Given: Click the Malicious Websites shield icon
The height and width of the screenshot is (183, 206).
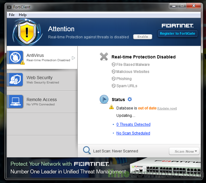Looking at the screenshot, I should click(x=114, y=72).
